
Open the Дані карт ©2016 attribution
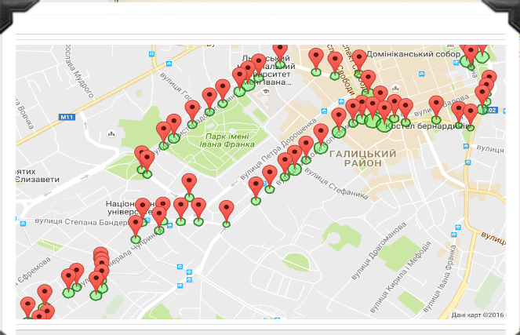click(x=477, y=315)
